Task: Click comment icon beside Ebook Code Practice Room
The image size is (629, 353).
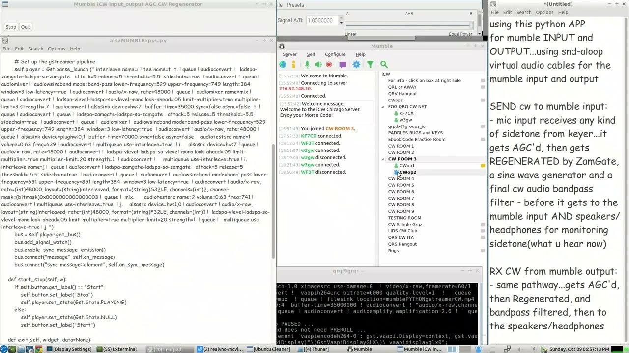Action: pyautogui.click(x=483, y=139)
